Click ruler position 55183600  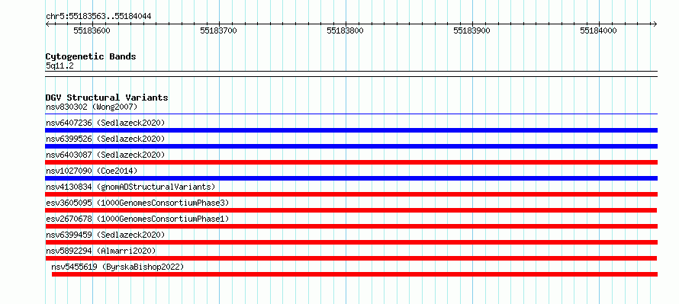click(92, 30)
